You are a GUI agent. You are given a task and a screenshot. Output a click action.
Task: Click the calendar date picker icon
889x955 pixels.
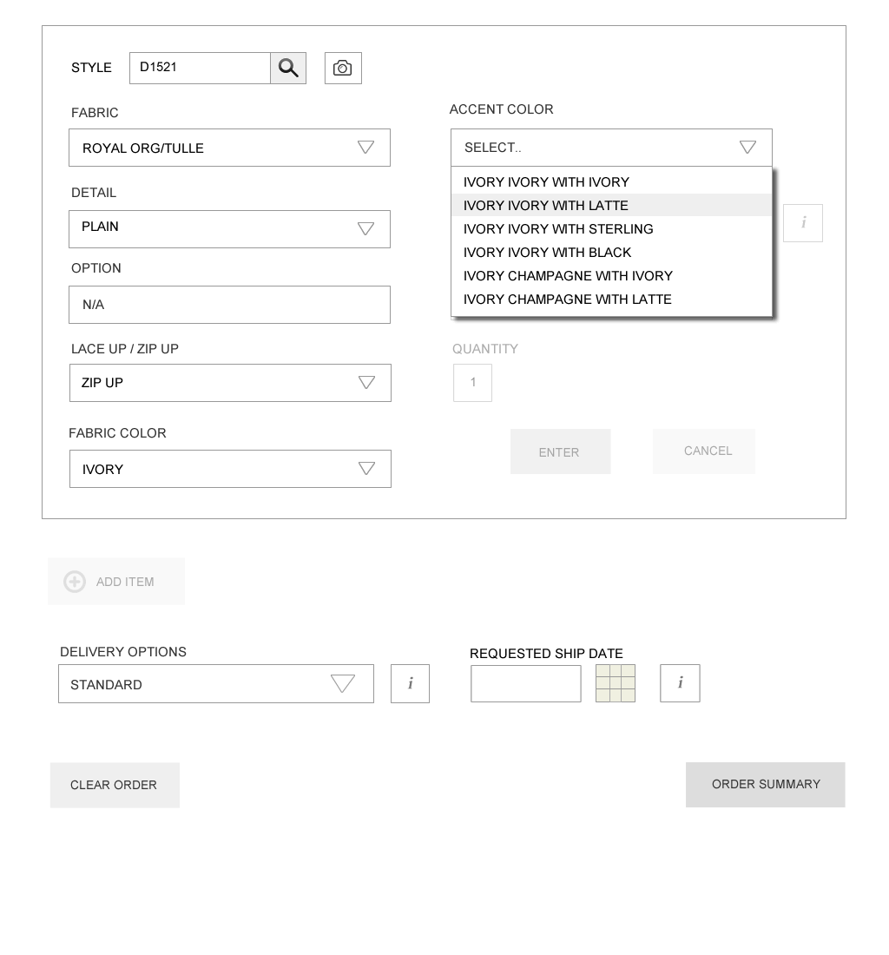(x=616, y=683)
